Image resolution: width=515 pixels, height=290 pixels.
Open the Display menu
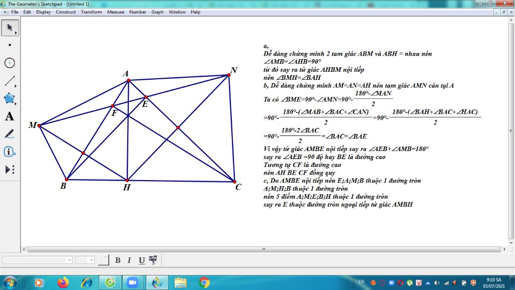pos(43,12)
